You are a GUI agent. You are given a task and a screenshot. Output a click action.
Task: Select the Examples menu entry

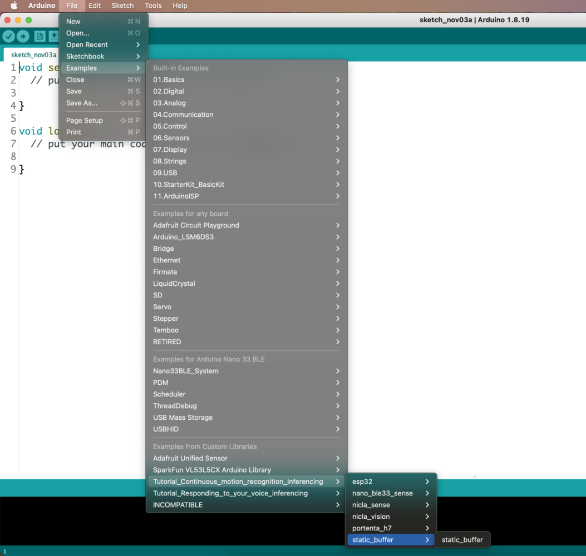104,68
